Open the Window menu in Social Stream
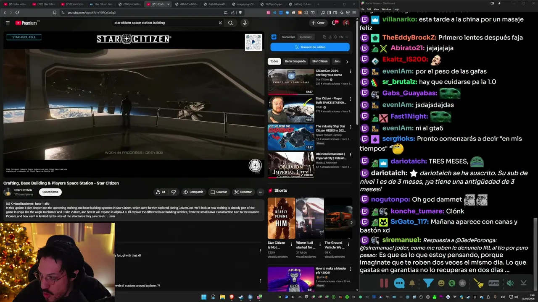 point(386,9)
